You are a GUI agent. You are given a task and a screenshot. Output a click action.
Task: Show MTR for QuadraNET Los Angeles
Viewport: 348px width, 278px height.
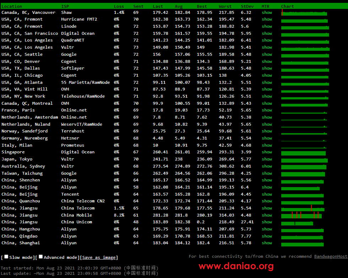tap(267, 40)
